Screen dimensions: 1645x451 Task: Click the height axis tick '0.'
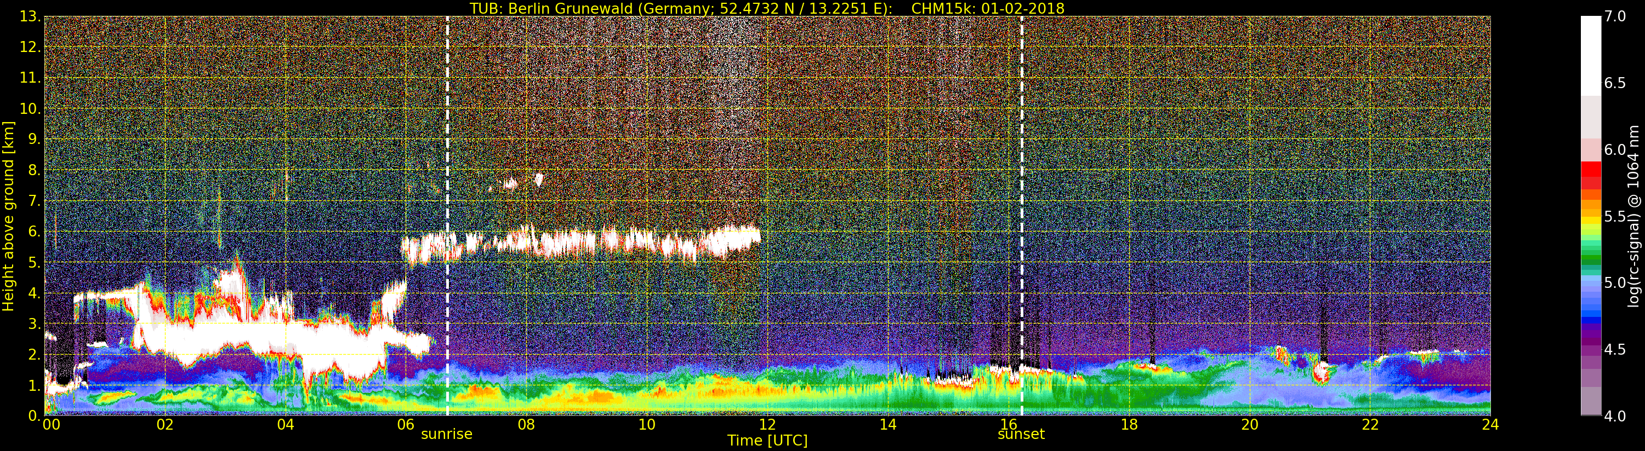tap(34, 416)
